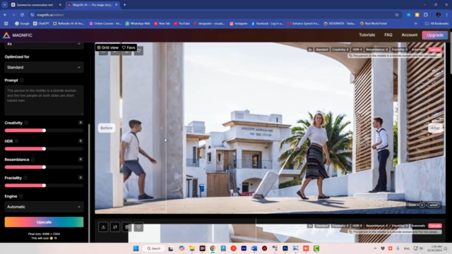Click the Resemblance slider handle
This screenshot has width=452, height=254.
(x=44, y=167)
